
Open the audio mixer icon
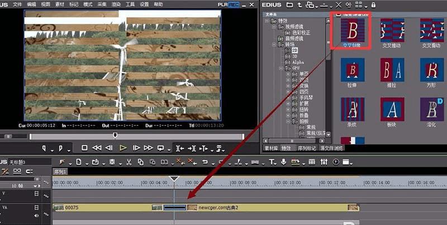coord(324,162)
